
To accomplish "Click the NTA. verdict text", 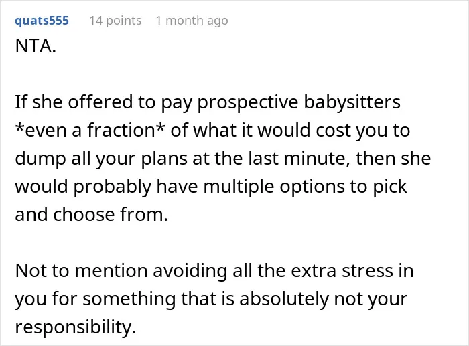I will (36, 46).
